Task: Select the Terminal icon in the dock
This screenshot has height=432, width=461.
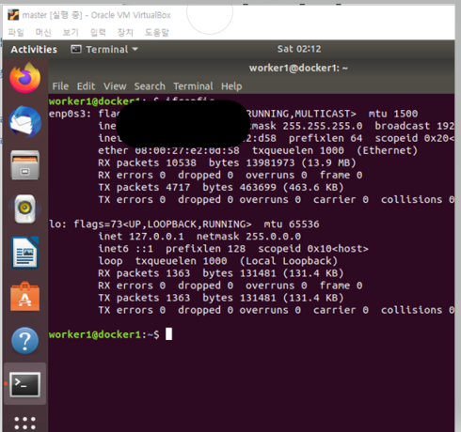Action: tap(25, 384)
